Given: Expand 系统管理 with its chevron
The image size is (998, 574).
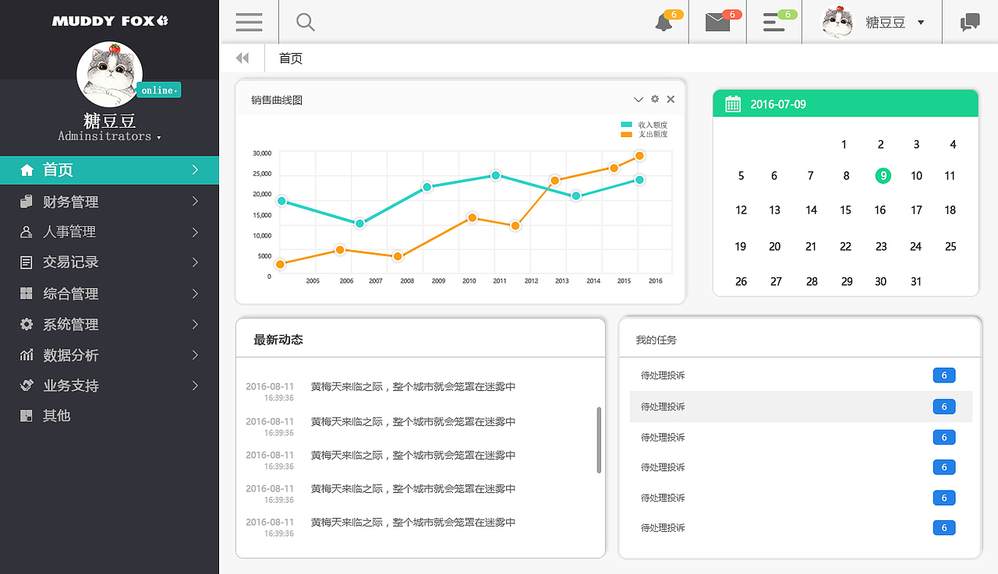Looking at the screenshot, I should pos(195,324).
